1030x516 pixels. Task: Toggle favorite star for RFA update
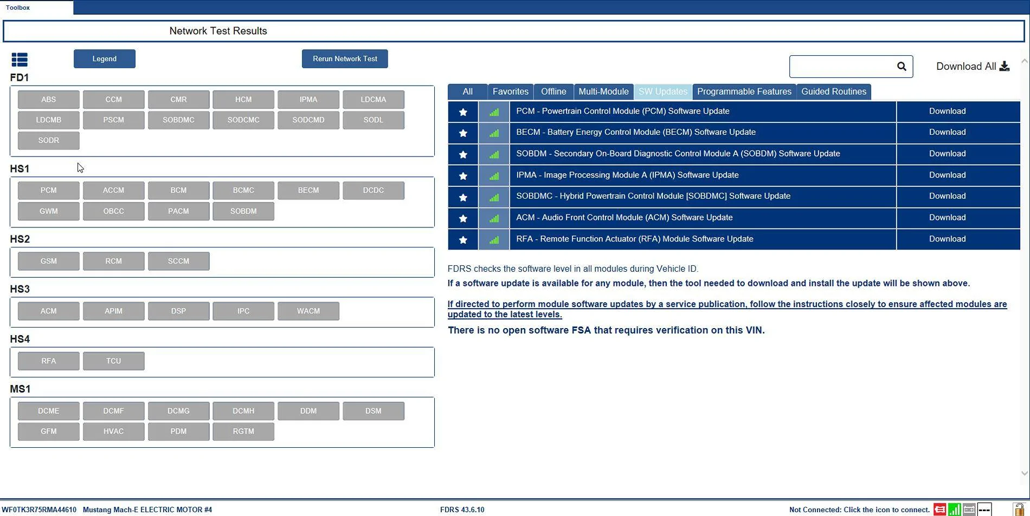[x=463, y=240]
